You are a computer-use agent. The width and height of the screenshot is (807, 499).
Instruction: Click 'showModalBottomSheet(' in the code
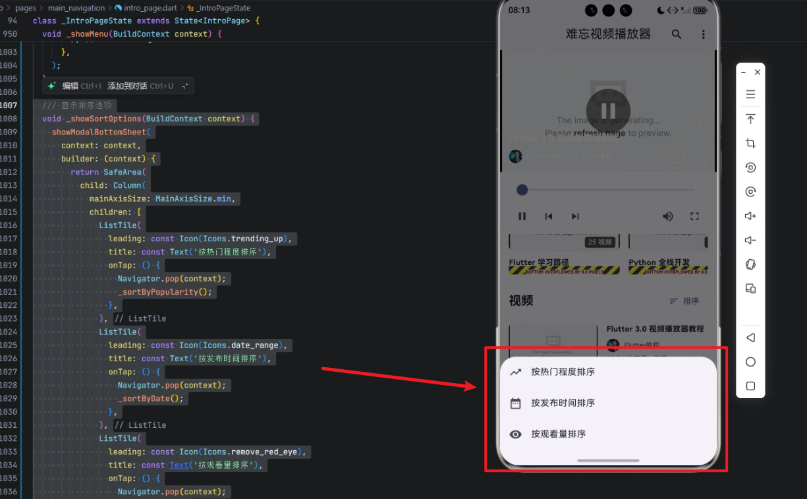101,132
